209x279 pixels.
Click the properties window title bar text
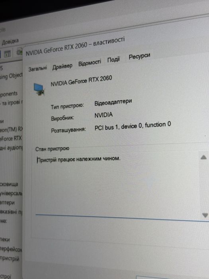click(75, 47)
